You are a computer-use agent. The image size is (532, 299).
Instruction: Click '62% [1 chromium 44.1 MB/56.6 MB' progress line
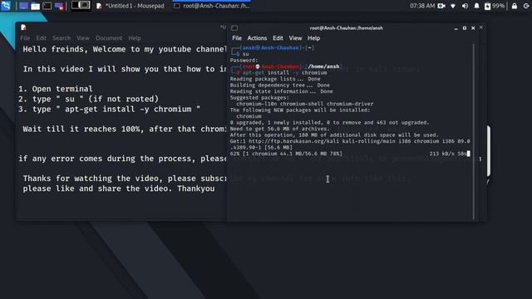coord(286,154)
